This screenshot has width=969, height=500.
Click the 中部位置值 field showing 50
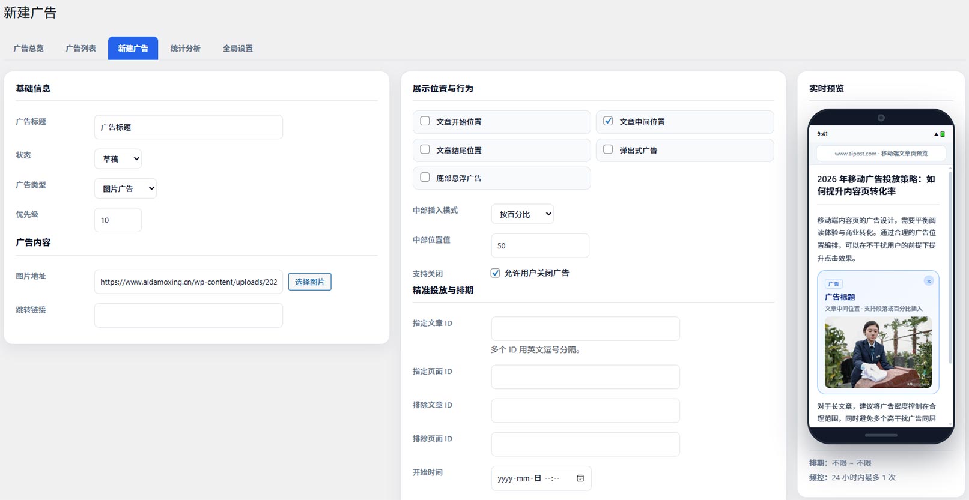[x=540, y=245]
